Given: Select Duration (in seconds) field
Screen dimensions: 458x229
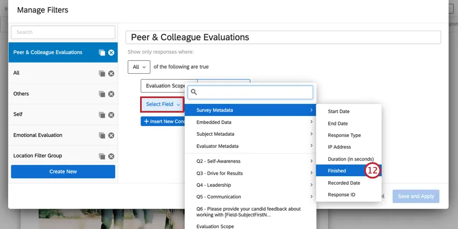Looking at the screenshot, I should point(350,159).
